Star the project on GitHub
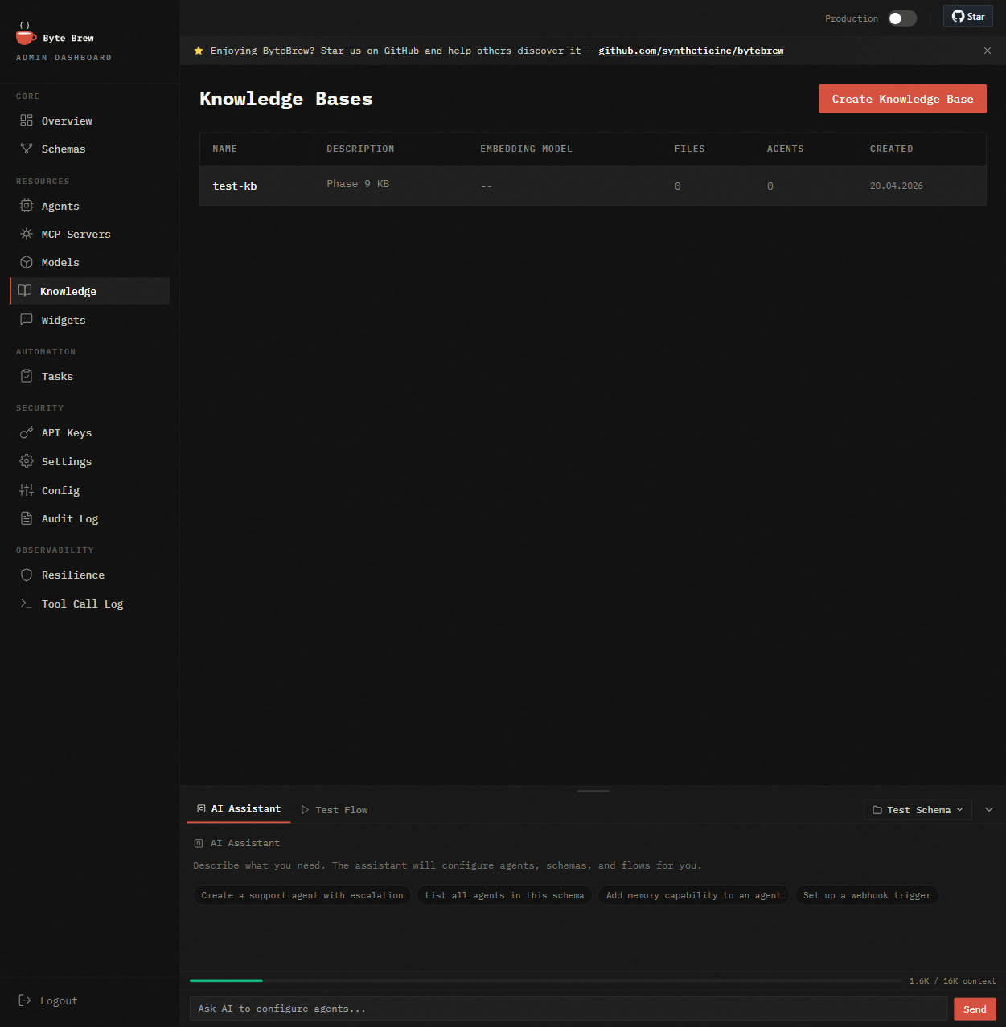Image resolution: width=1006 pixels, height=1027 pixels. pyautogui.click(x=968, y=16)
